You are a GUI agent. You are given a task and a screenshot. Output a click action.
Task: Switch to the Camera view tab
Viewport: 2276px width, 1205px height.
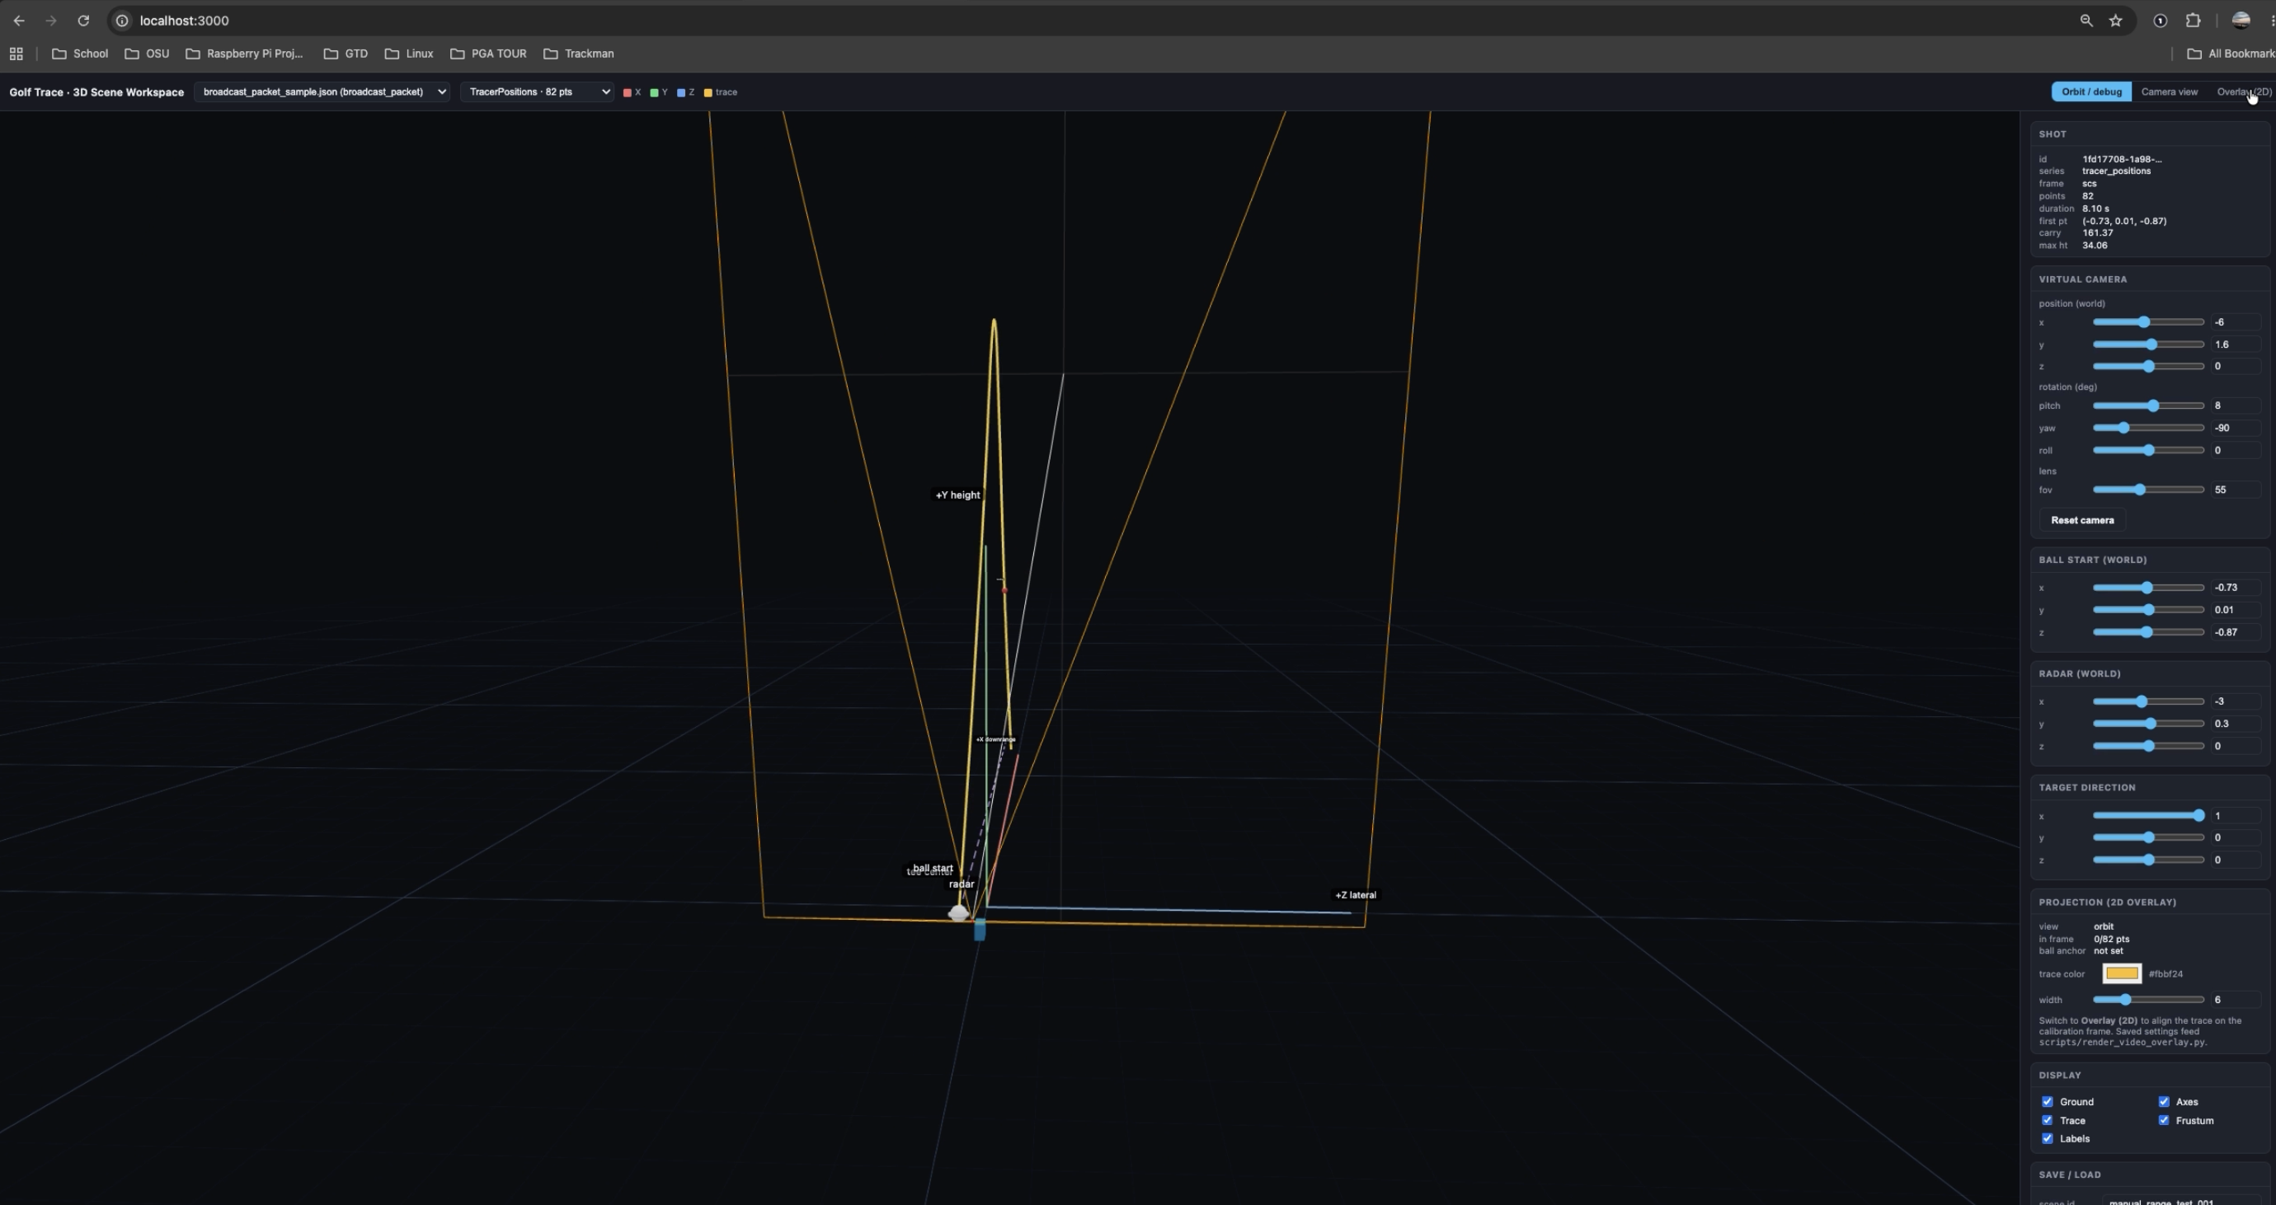coord(2169,91)
